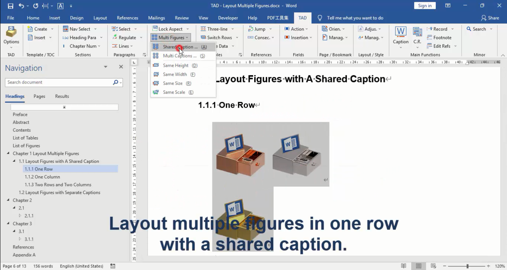
Task: Collapse Chapter 1 Layout Multiple Figures
Action: (x=9, y=154)
